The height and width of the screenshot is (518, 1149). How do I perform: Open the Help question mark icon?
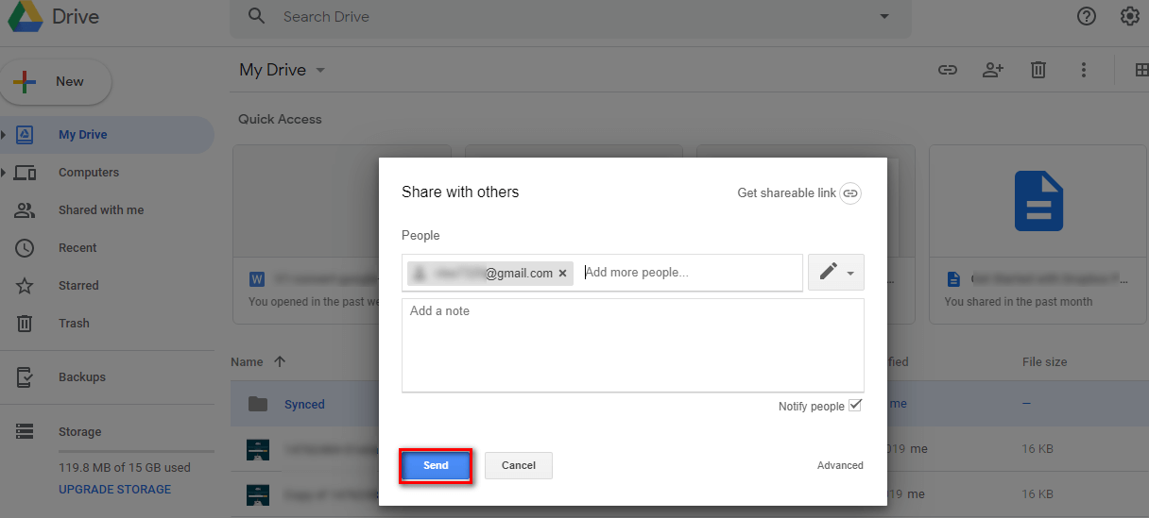click(x=1087, y=16)
